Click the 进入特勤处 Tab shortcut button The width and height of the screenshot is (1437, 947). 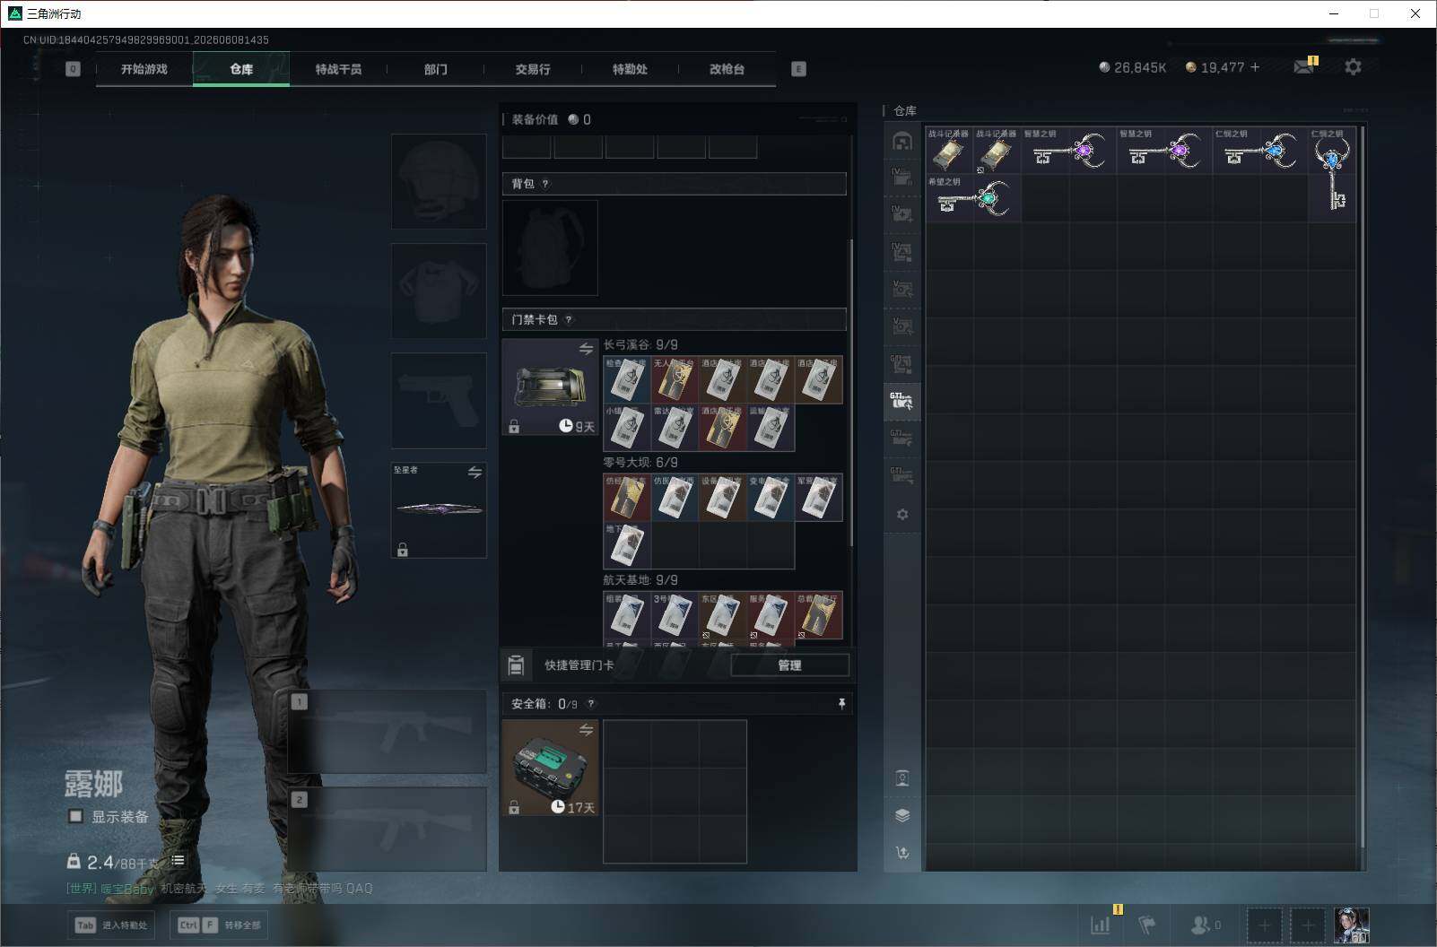[x=112, y=925]
